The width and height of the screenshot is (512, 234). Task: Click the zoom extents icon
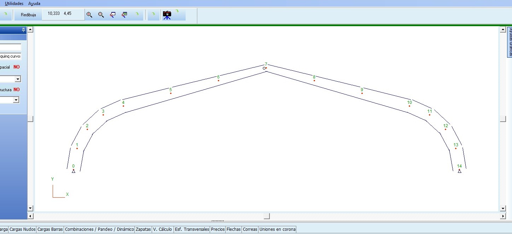(x=124, y=15)
